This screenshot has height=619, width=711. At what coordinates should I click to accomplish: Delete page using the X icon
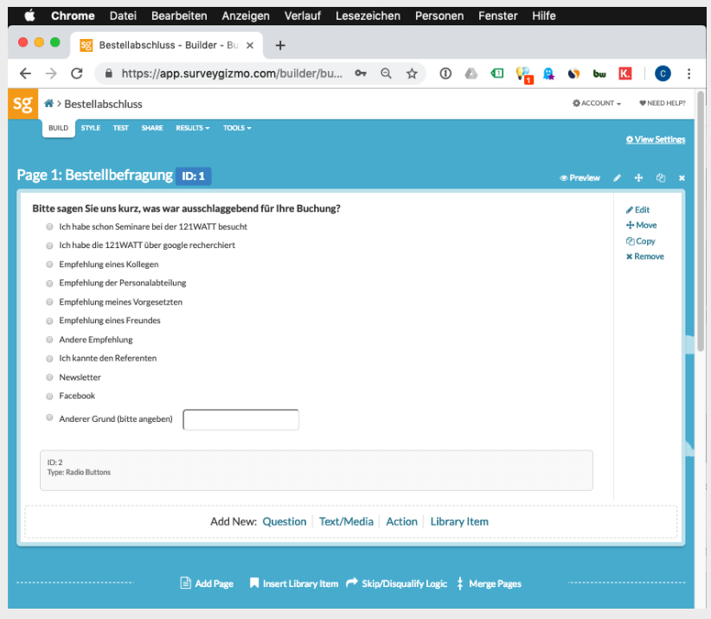682,178
